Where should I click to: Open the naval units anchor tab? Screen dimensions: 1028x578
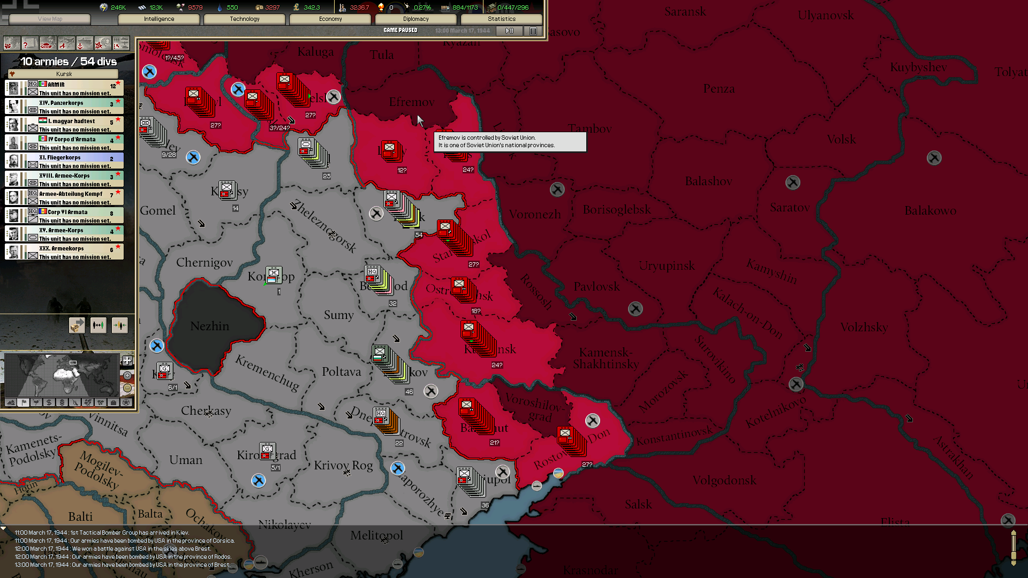coord(84,43)
